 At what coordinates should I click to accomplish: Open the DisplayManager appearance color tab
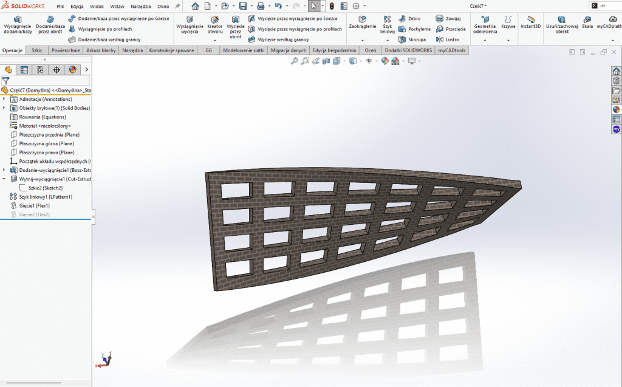pos(73,70)
